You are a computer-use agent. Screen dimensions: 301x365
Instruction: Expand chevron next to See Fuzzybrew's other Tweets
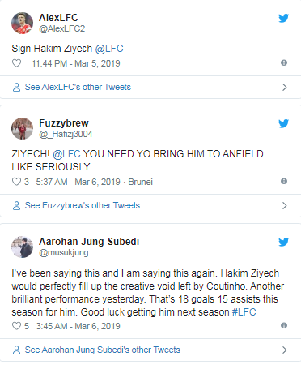[285, 205]
